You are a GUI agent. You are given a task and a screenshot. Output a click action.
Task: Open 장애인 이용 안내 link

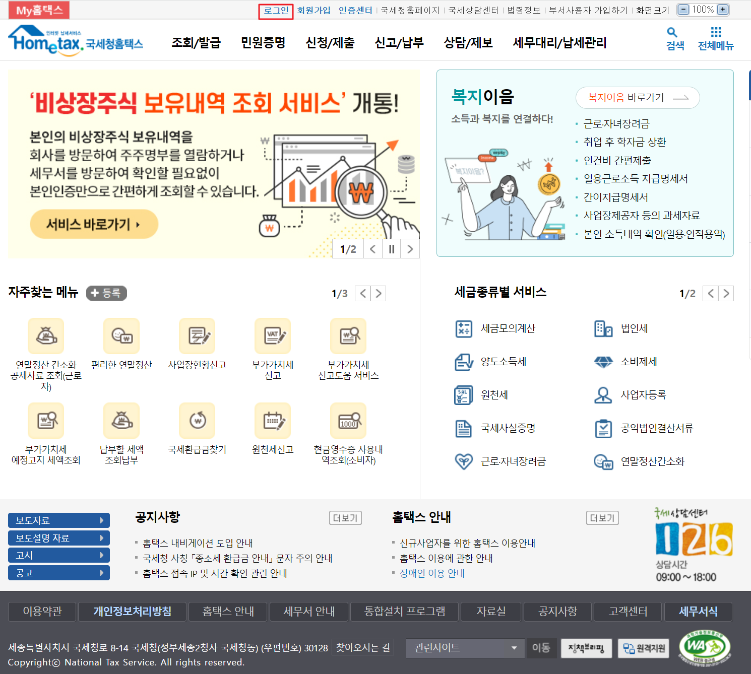coord(432,573)
